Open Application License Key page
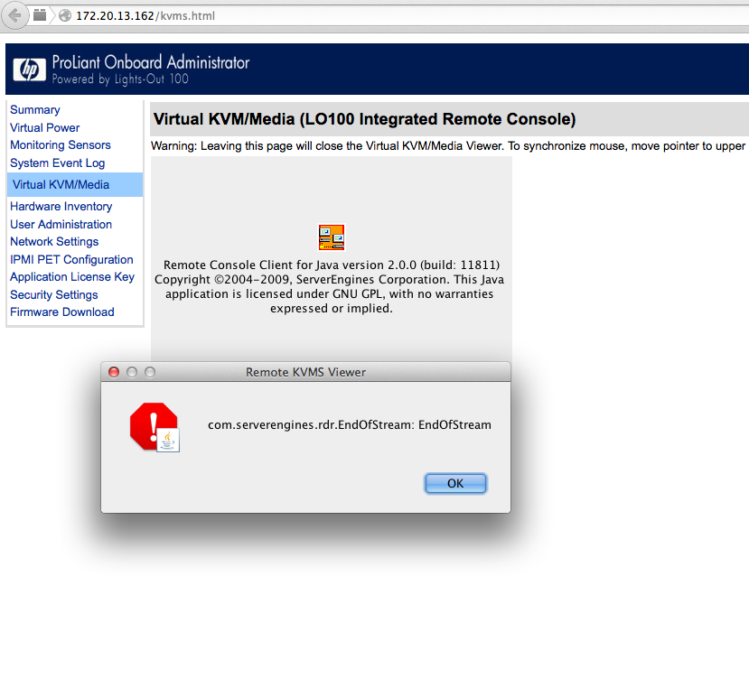749x688 pixels. pos(72,277)
